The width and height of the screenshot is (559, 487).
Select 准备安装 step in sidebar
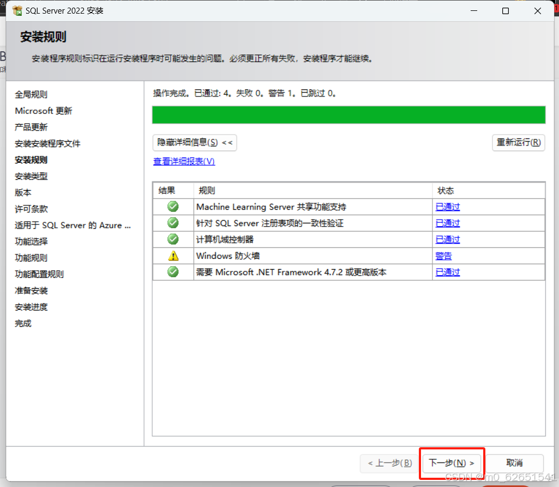[x=31, y=290]
